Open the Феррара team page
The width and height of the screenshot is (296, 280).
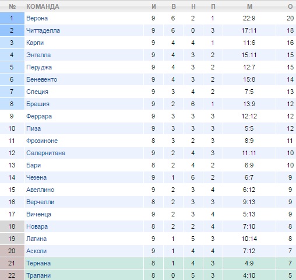coord(39,116)
